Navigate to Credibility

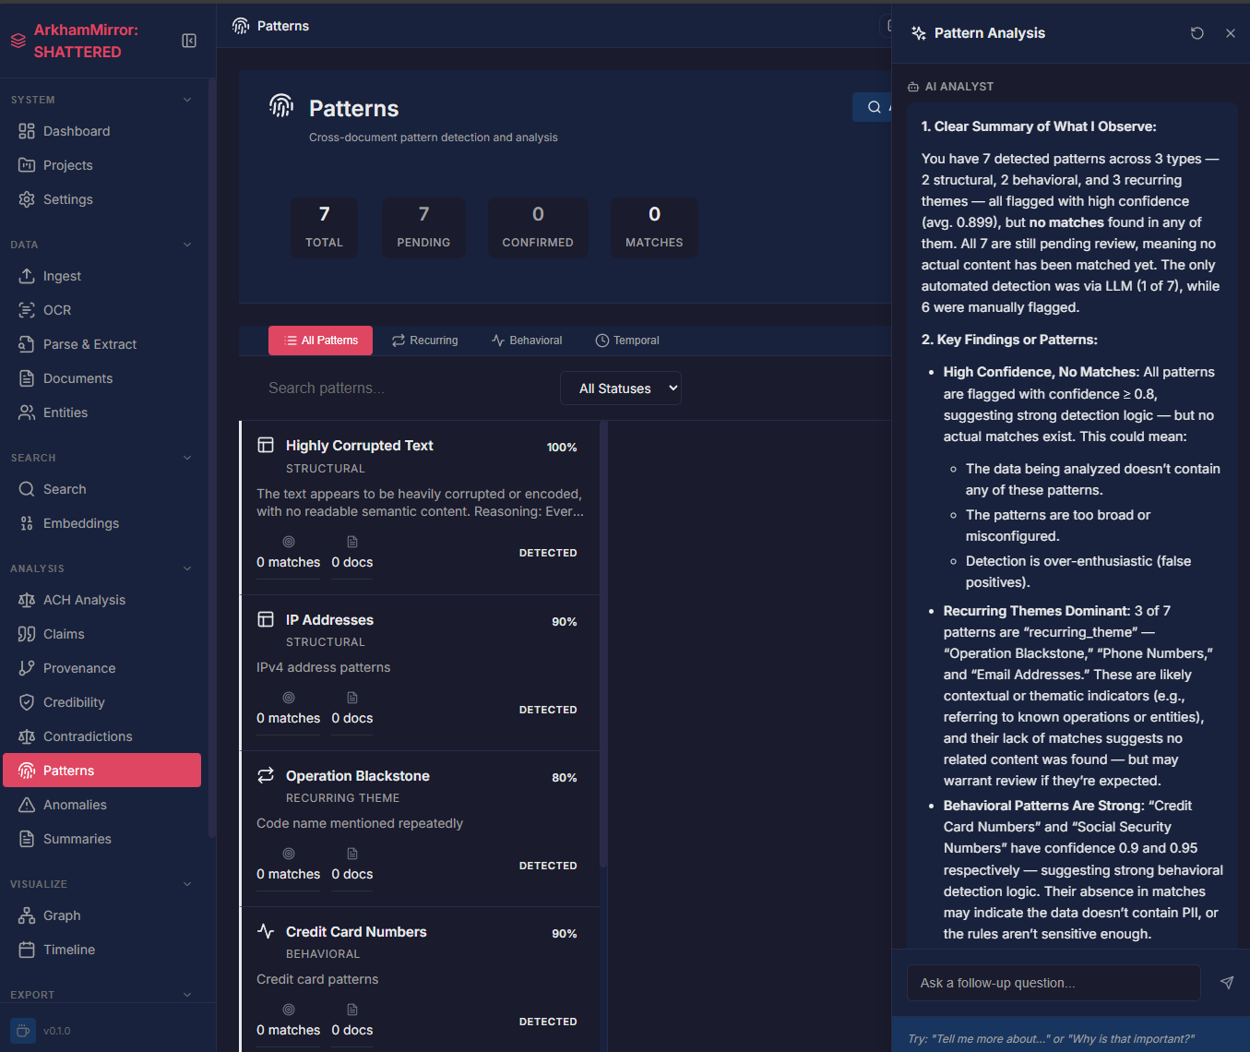[102, 702]
